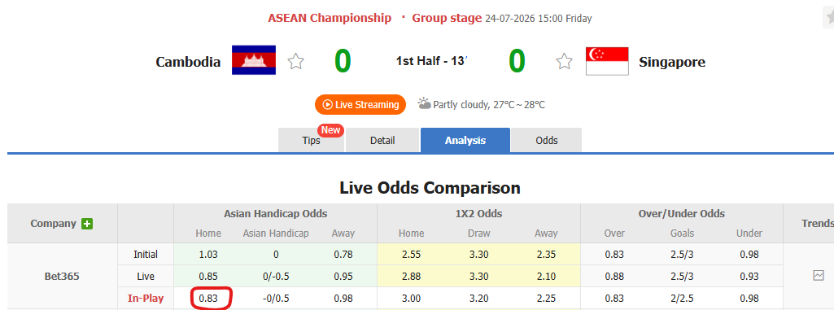The width and height of the screenshot is (834, 310).
Task: Click the Cambodia team name
Action: pyautogui.click(x=188, y=62)
